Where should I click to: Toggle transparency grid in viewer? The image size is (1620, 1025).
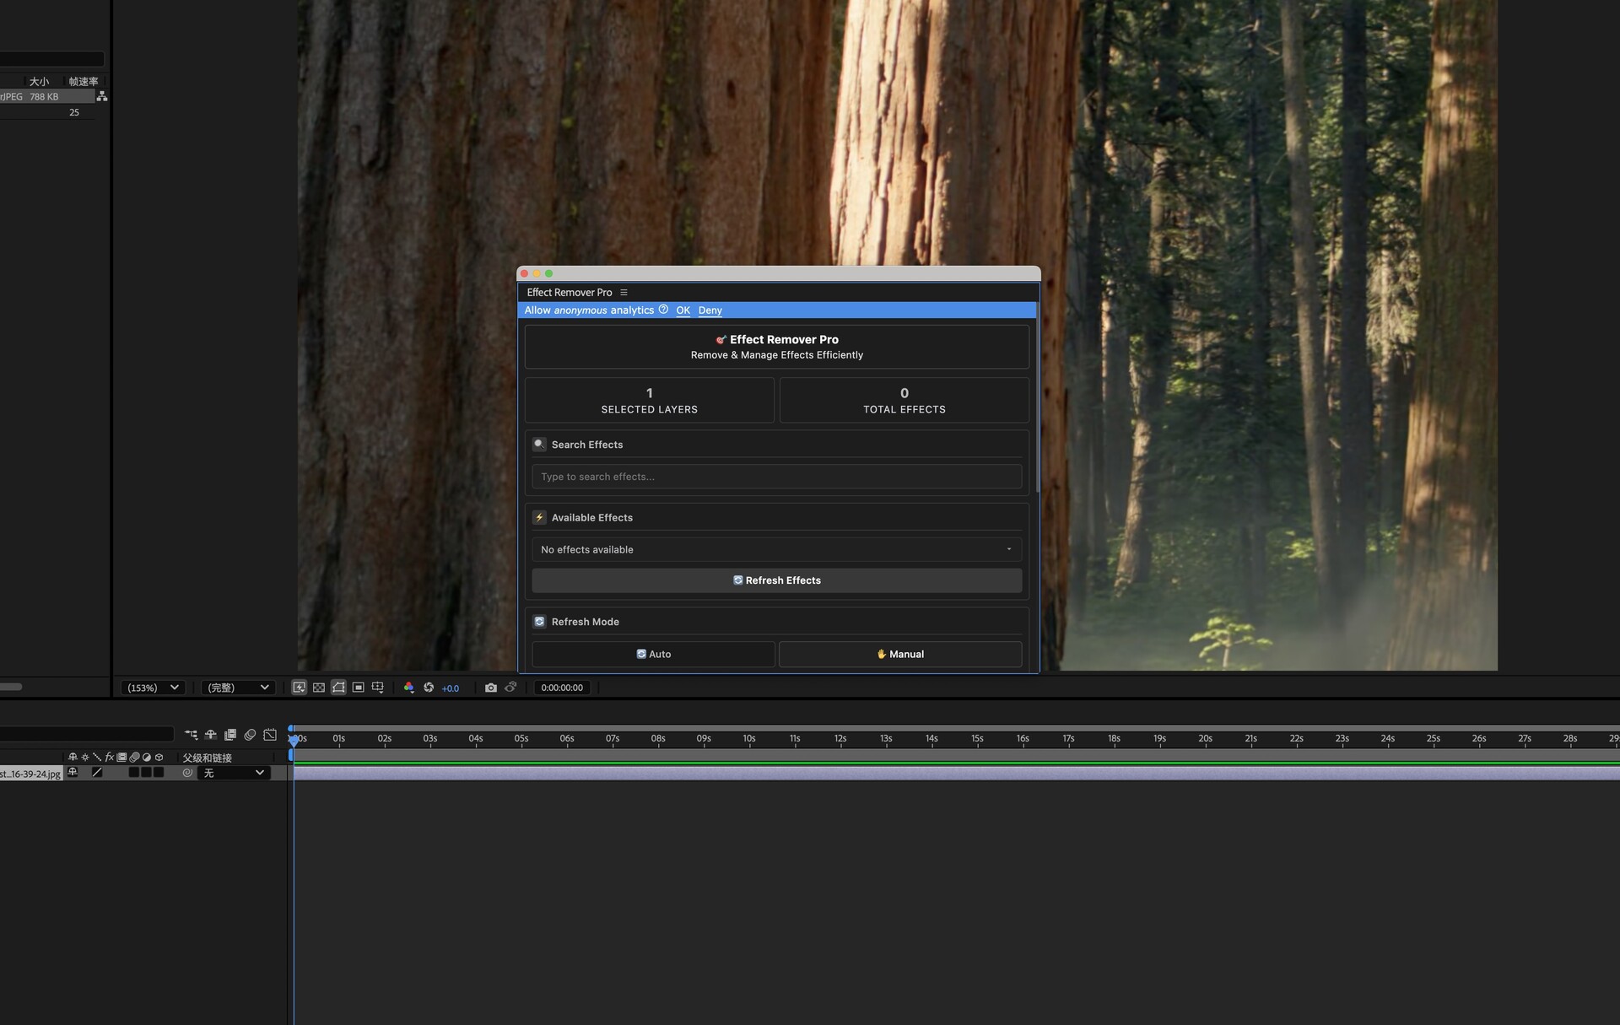[x=319, y=688]
